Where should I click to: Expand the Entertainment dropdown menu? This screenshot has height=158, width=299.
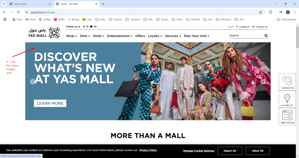tap(119, 36)
